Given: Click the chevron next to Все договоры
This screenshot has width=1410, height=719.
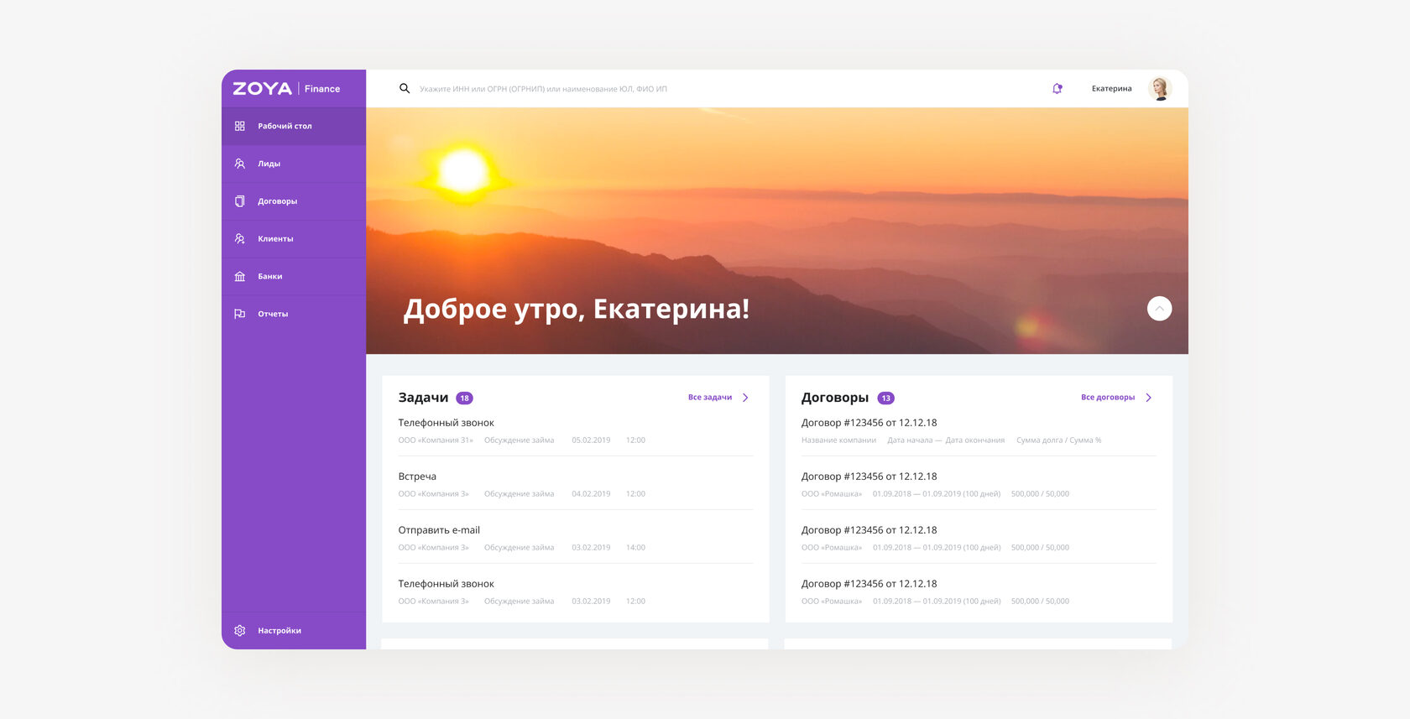Looking at the screenshot, I should click(1149, 398).
